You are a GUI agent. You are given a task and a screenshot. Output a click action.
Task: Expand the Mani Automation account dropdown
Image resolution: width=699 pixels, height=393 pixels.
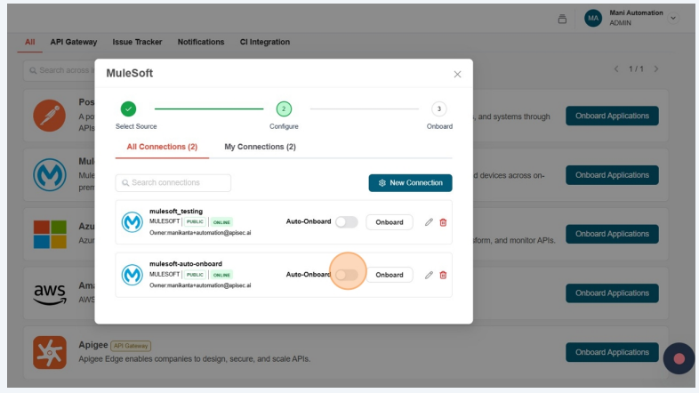[673, 19]
